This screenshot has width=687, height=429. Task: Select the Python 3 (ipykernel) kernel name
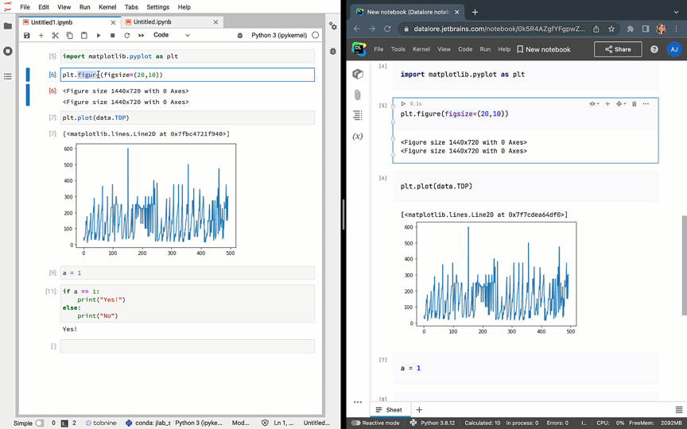[x=279, y=36]
